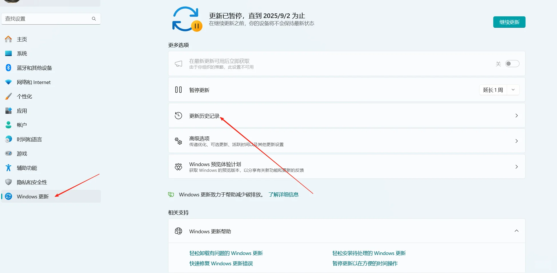The height and width of the screenshot is (273, 557).
Task: Select the 帐户 account icon
Action: 8,125
